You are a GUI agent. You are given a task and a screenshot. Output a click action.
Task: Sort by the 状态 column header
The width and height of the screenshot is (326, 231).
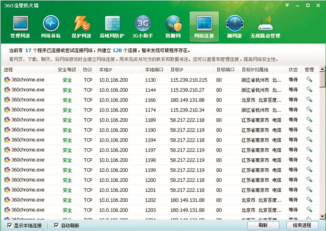[294, 70]
